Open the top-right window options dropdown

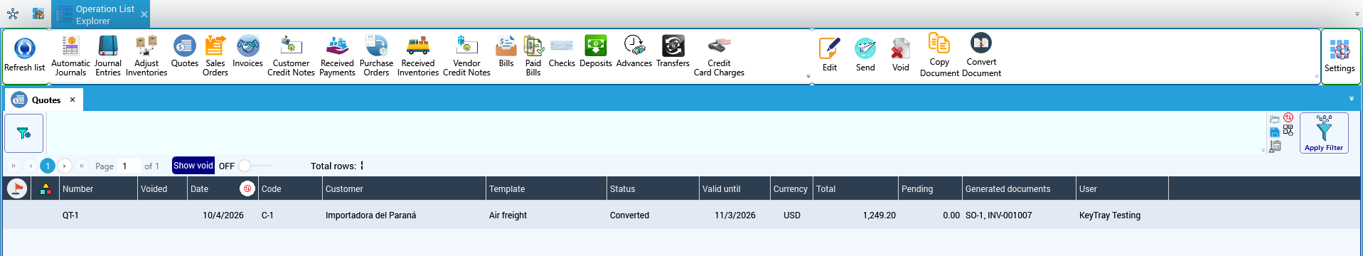tap(1357, 14)
